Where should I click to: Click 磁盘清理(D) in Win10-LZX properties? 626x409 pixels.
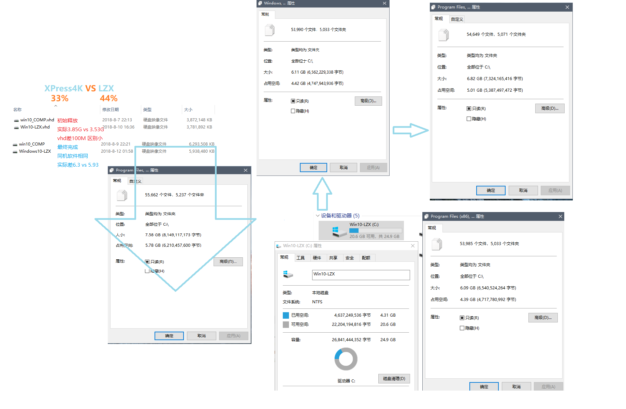tap(394, 379)
